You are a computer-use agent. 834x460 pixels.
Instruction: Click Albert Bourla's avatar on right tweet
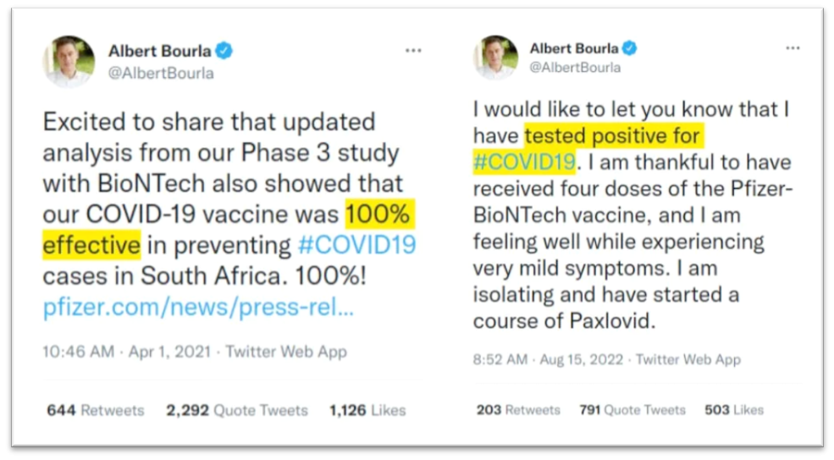(x=496, y=57)
